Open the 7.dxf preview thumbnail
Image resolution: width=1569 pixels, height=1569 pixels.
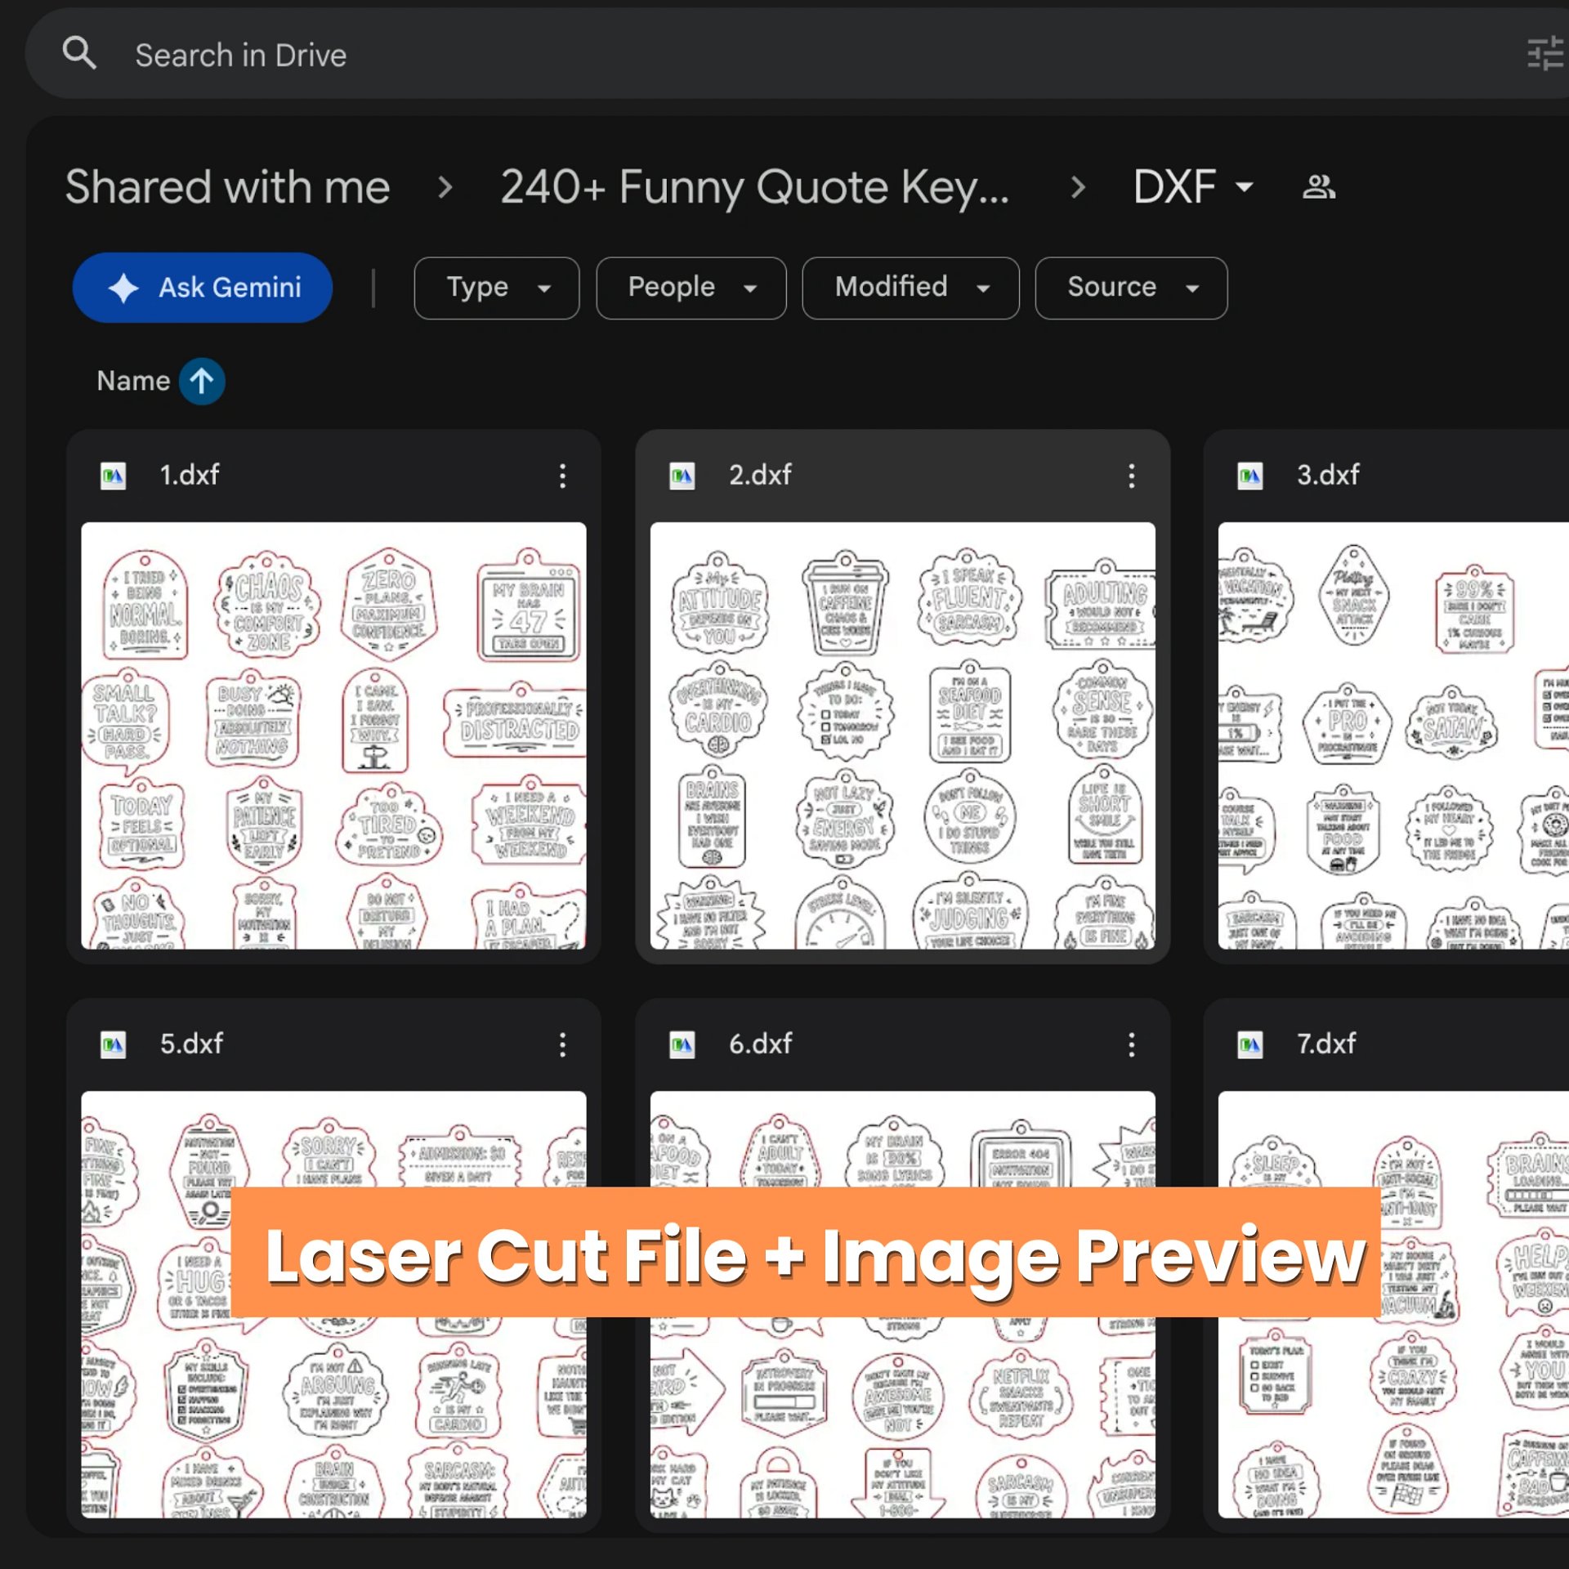pyautogui.click(x=1393, y=1304)
